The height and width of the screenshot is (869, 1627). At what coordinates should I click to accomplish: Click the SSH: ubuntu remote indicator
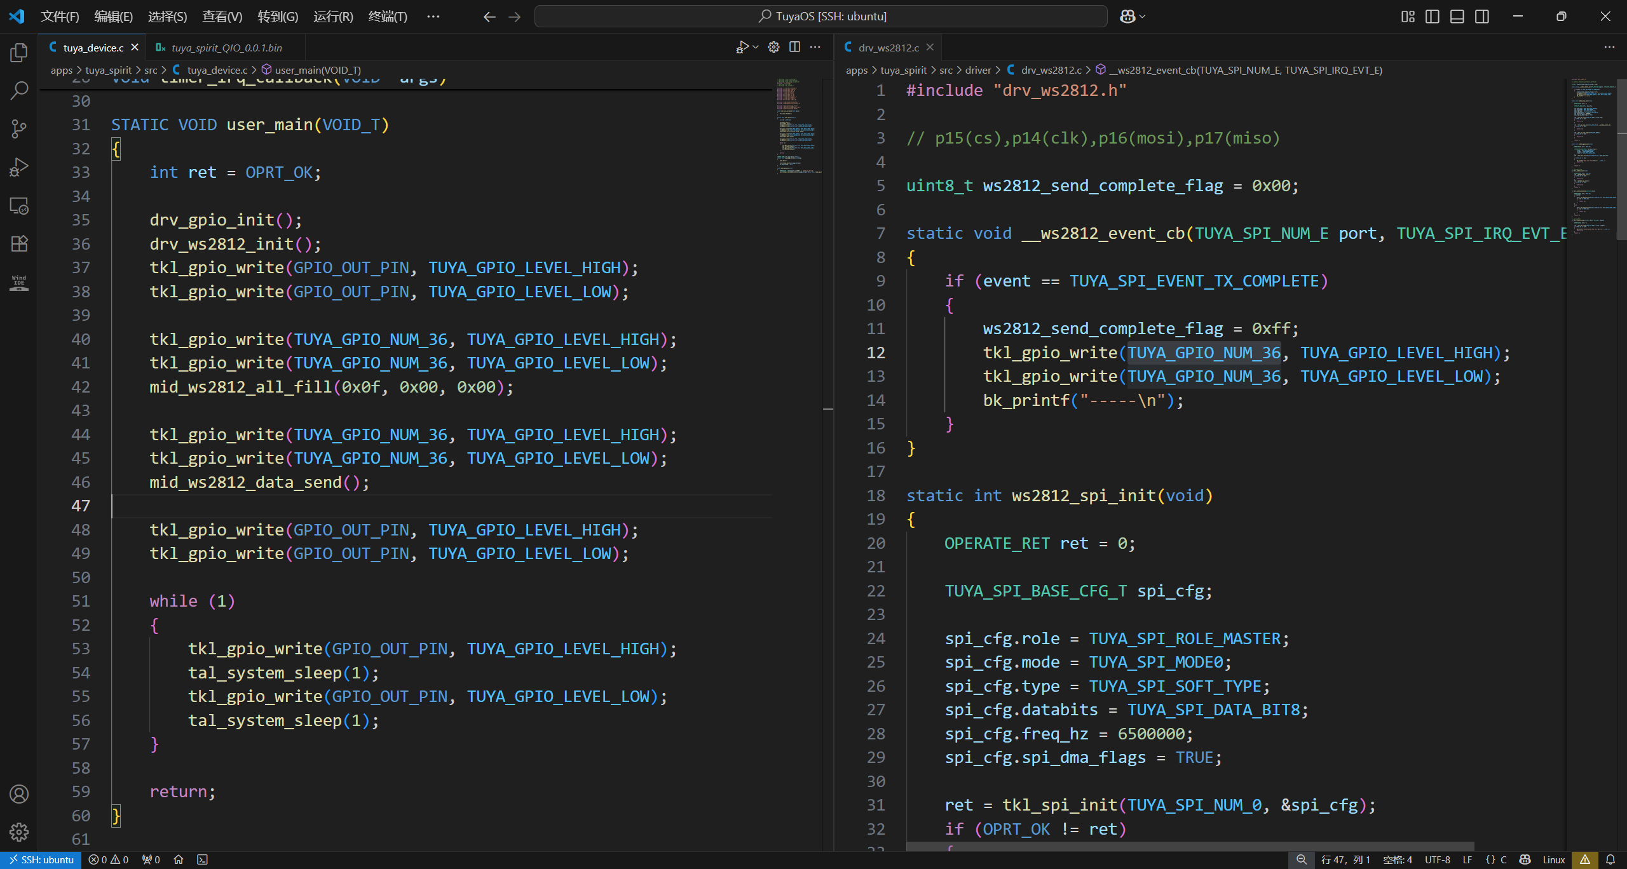point(41,860)
